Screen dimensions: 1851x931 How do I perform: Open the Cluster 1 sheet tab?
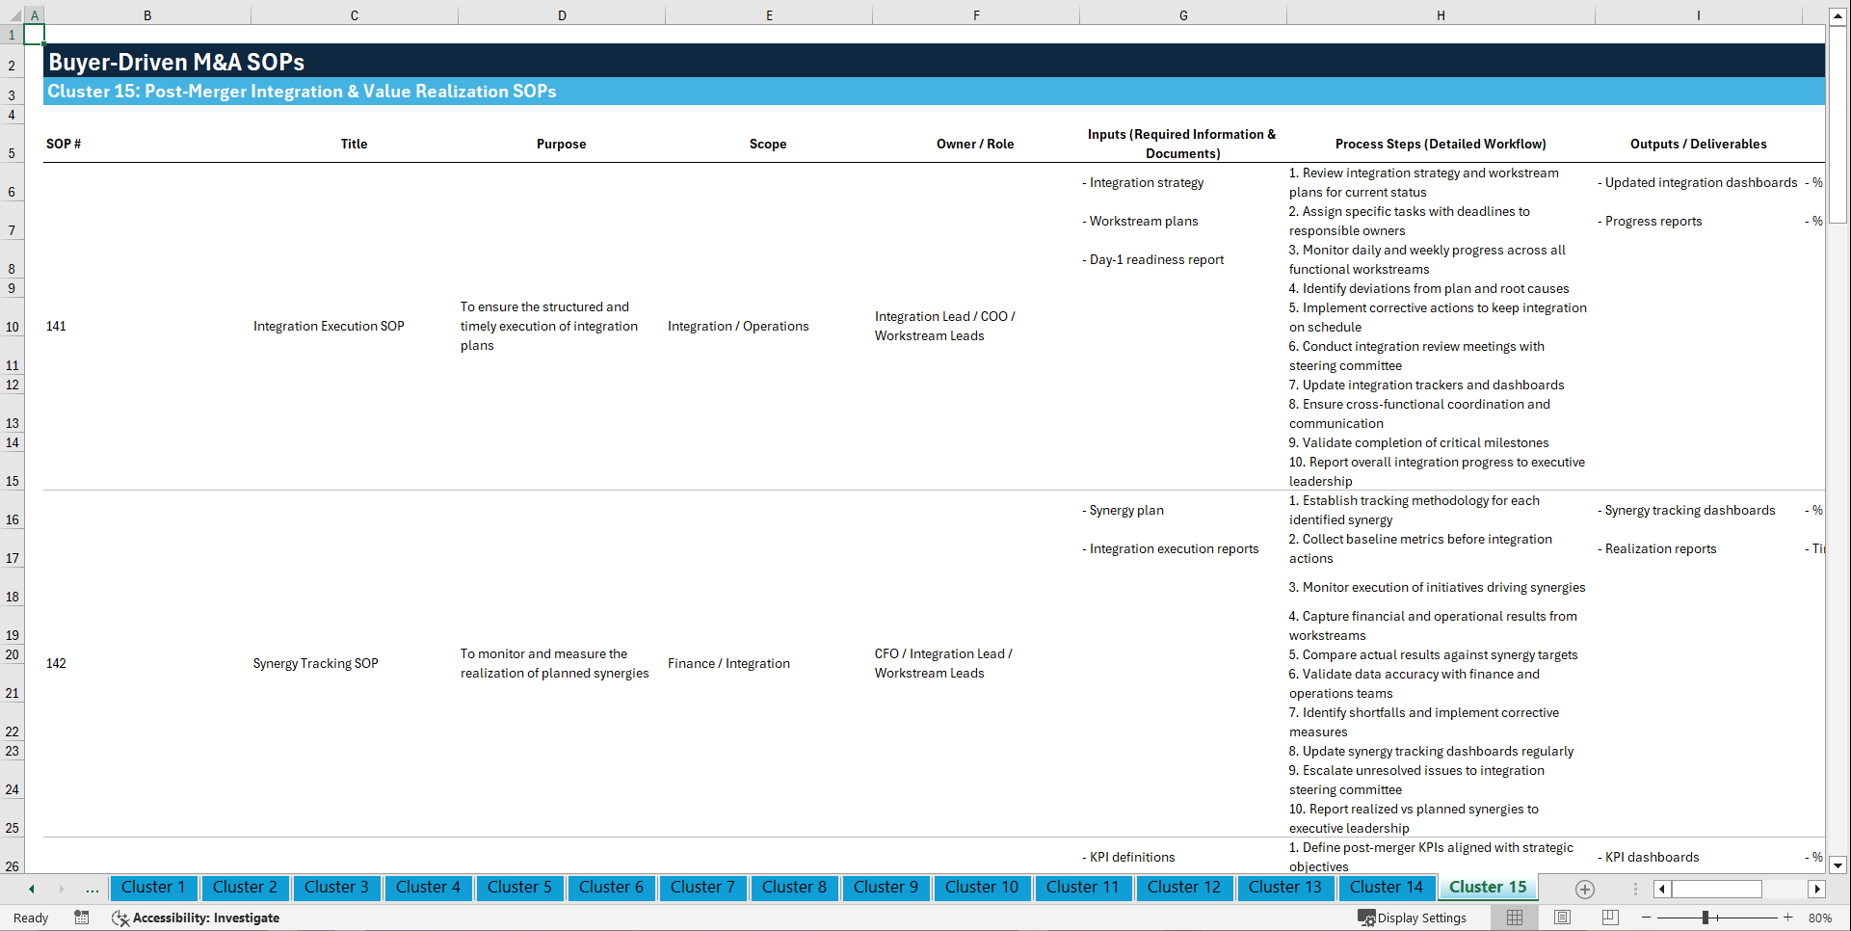point(153,888)
